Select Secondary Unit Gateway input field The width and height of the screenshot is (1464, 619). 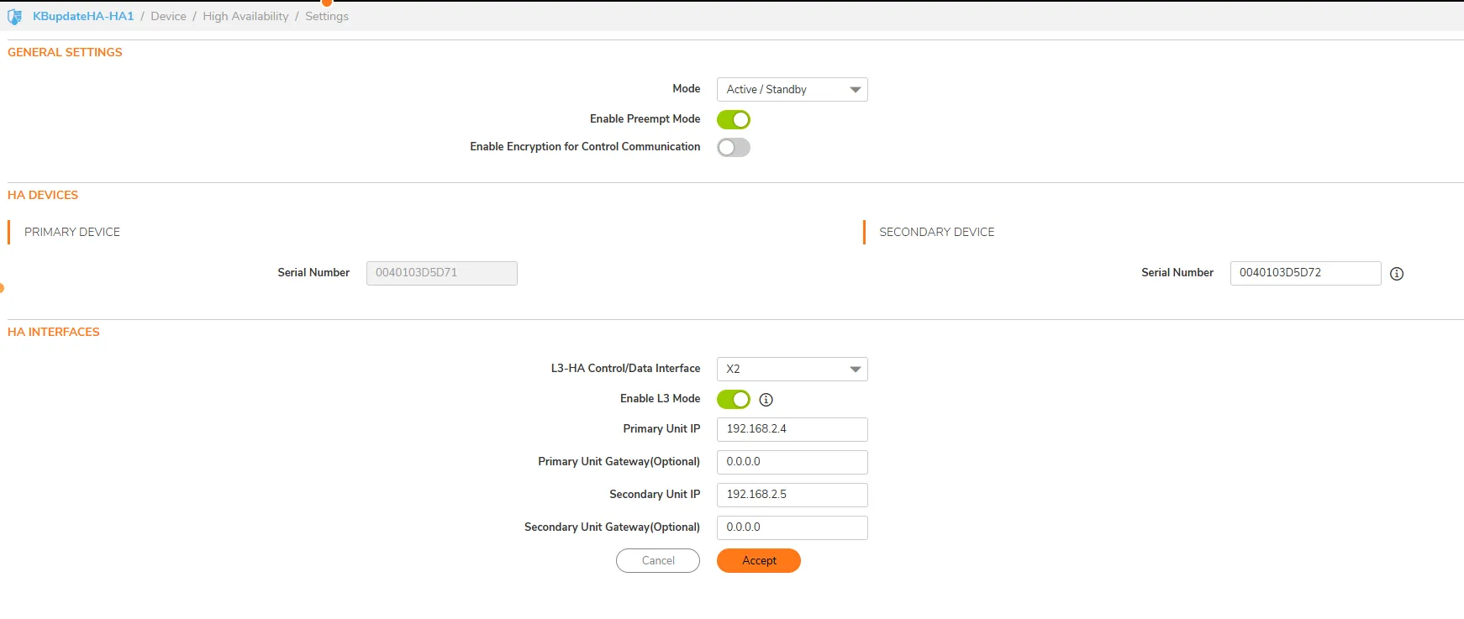click(792, 527)
